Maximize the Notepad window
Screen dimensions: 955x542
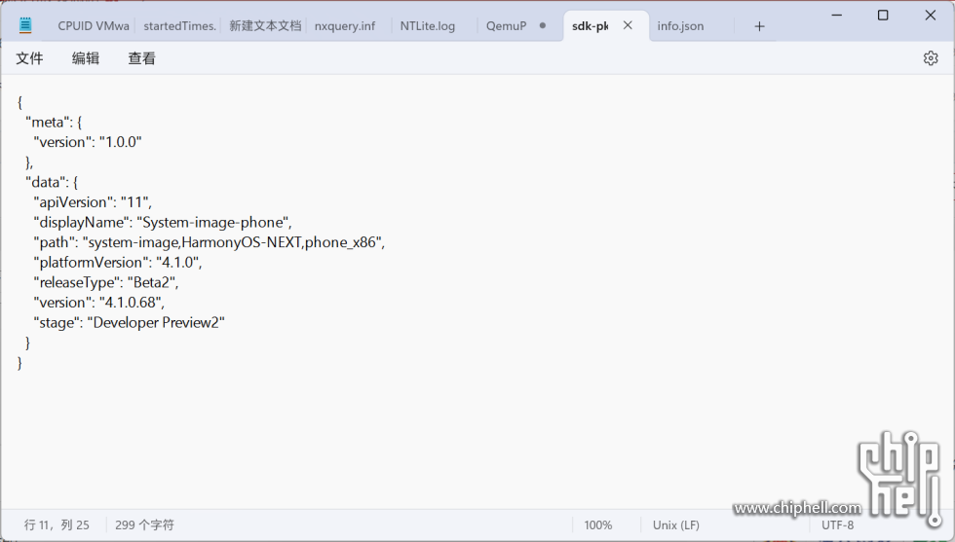coord(883,15)
